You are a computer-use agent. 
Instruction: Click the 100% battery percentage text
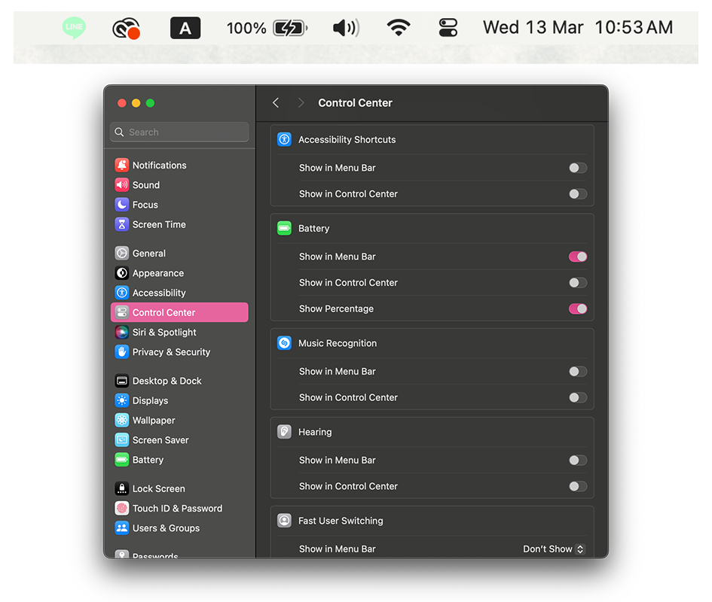pos(246,28)
